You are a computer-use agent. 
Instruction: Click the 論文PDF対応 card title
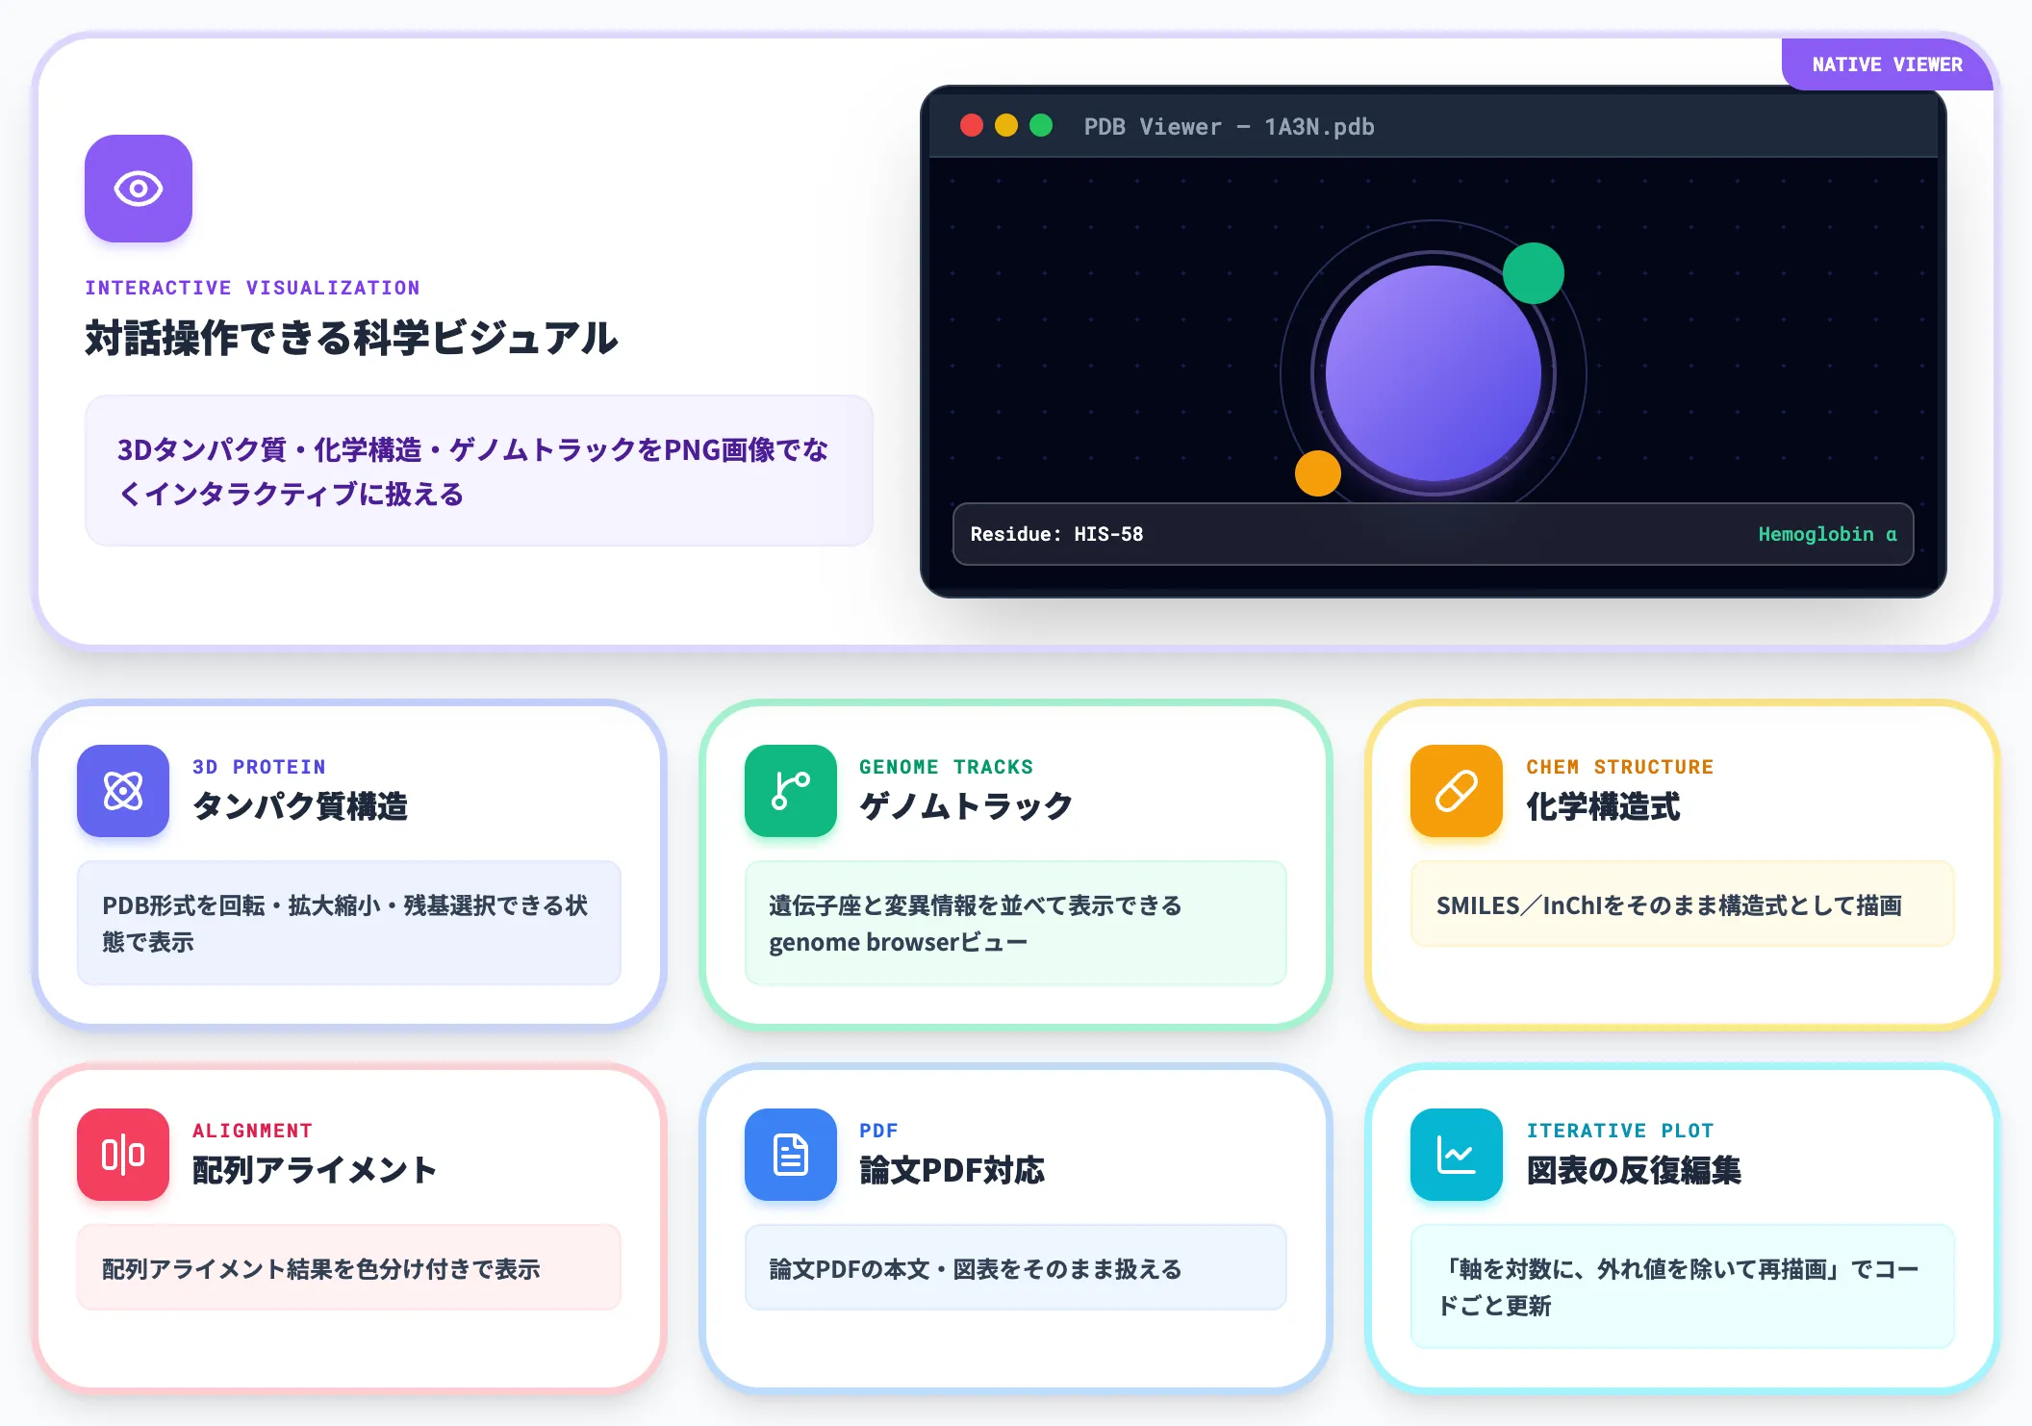point(952,1170)
